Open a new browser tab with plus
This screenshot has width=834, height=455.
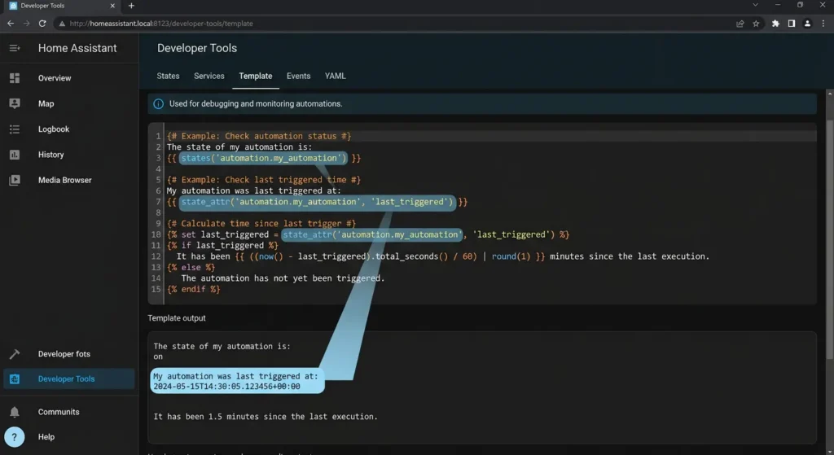pos(131,6)
